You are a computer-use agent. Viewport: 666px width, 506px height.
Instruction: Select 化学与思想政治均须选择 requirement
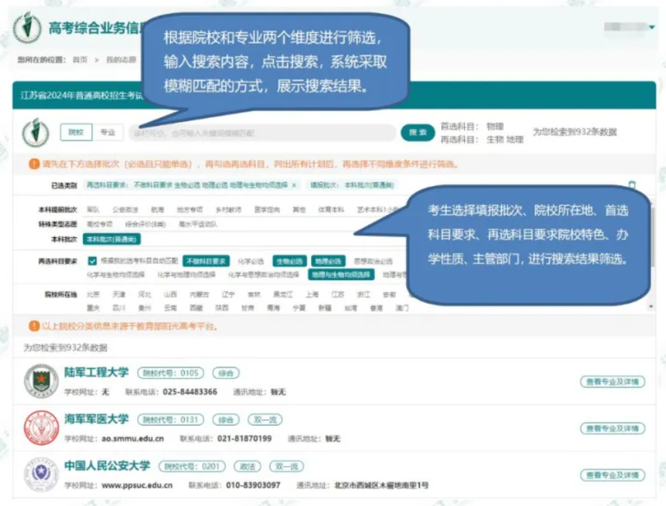pos(263,275)
